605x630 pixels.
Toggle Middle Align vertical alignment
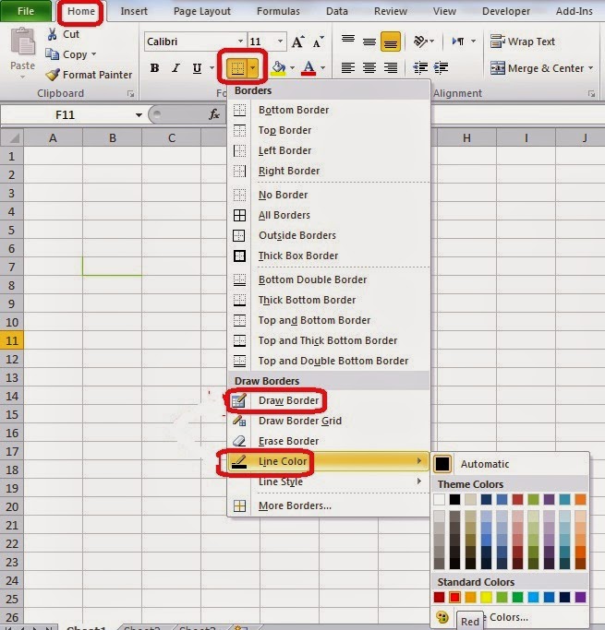click(x=369, y=41)
